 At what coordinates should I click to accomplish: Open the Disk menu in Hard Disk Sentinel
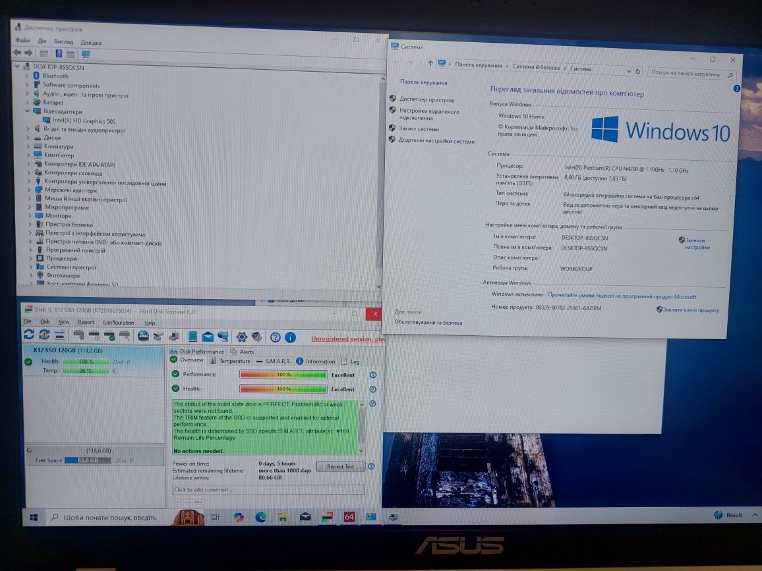[45, 321]
